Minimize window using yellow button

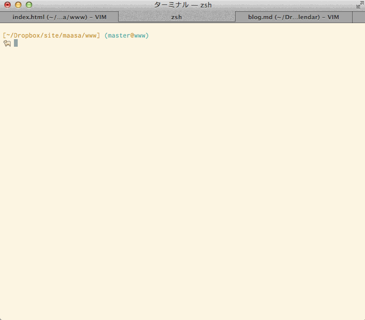coord(18,5)
